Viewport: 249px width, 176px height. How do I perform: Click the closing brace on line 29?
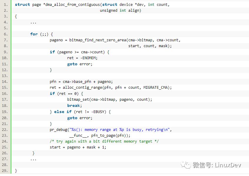click(16, 171)
